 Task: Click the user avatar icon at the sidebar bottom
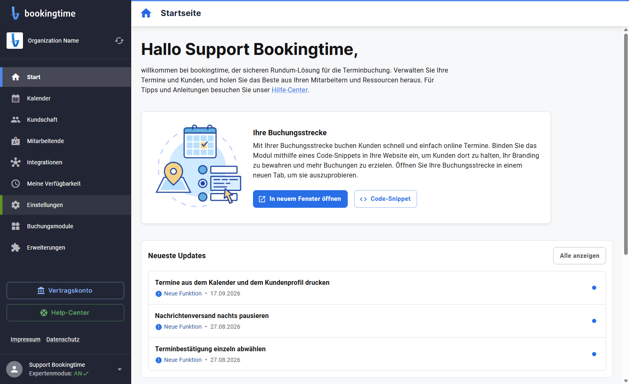coord(14,369)
